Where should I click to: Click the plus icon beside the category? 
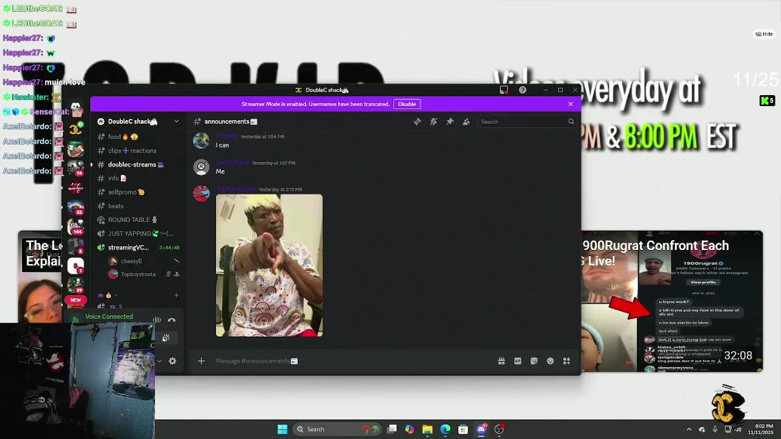click(176, 295)
